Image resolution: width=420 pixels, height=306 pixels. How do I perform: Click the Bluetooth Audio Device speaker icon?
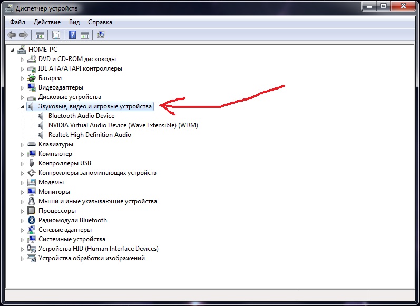[41, 116]
